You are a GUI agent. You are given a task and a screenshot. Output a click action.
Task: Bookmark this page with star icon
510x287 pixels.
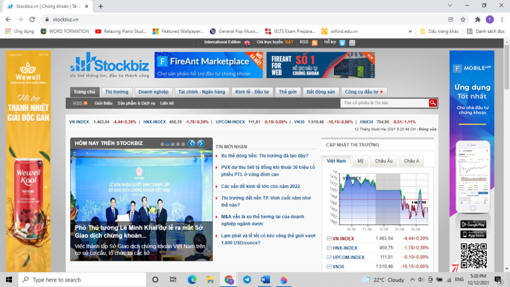click(463, 19)
